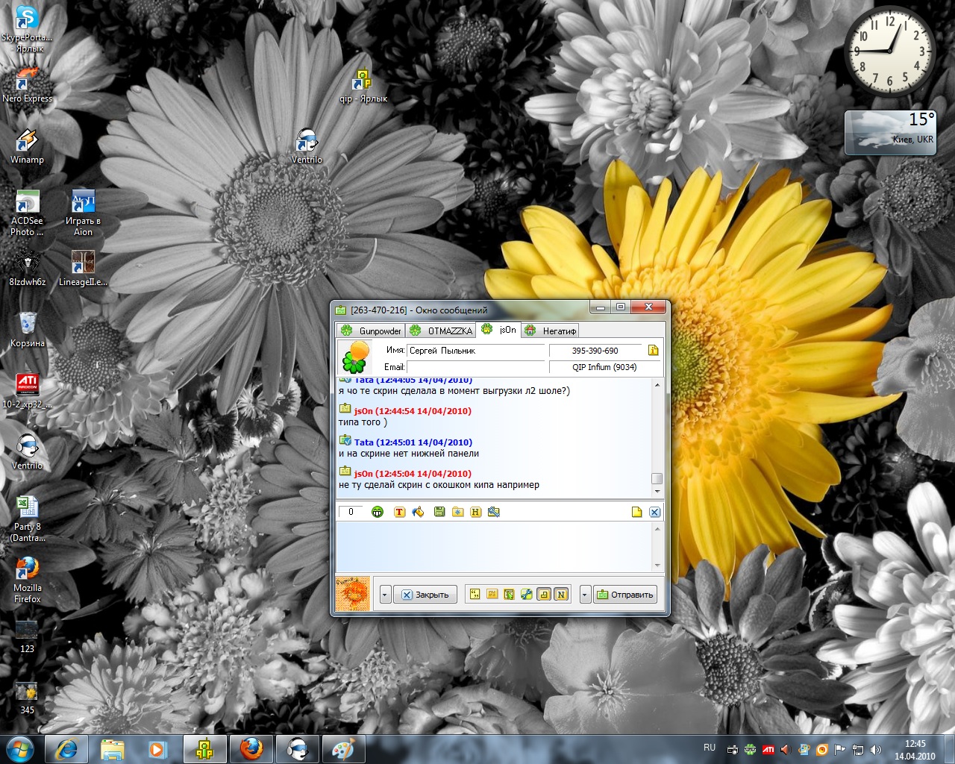
Task: Choose background color with paint bucket icon
Action: click(x=418, y=512)
